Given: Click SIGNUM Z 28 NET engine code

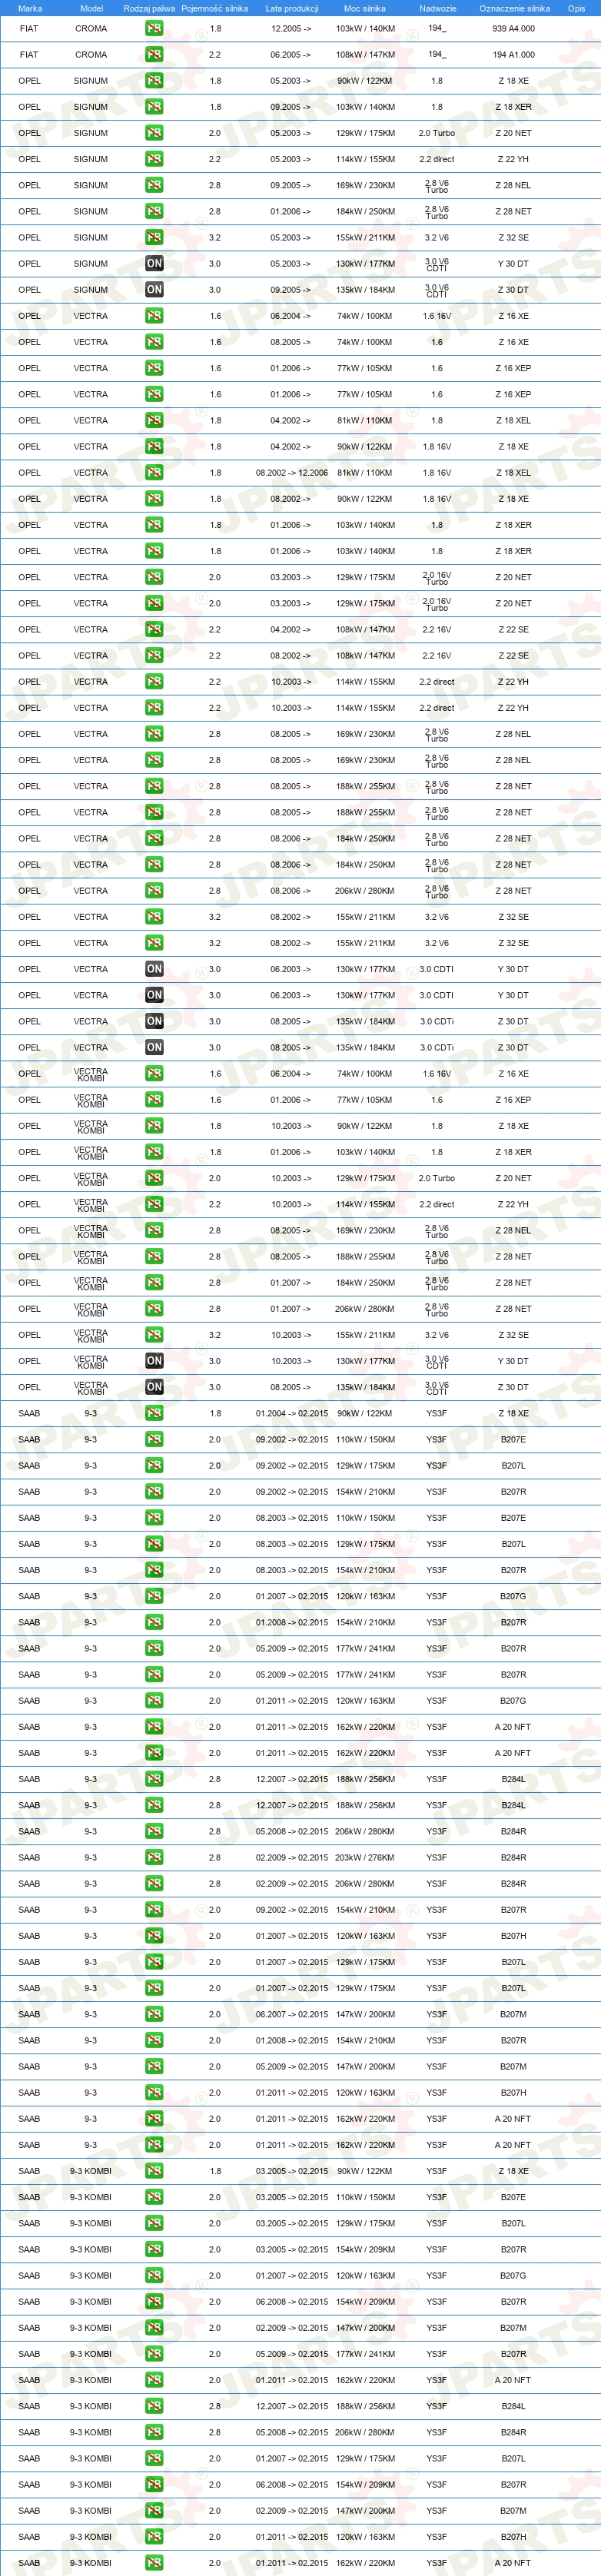Looking at the screenshot, I should pos(514,212).
